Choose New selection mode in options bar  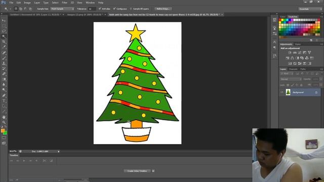16,9
